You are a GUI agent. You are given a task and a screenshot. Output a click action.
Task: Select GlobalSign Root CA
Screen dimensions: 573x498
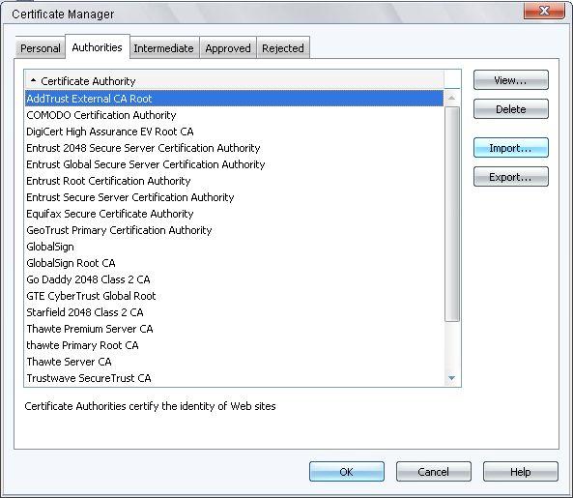click(x=234, y=263)
